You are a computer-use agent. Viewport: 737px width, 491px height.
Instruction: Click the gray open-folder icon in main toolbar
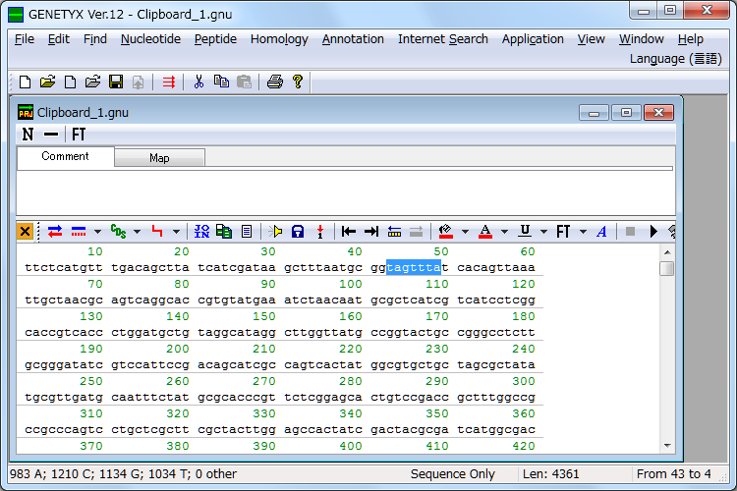coord(92,82)
